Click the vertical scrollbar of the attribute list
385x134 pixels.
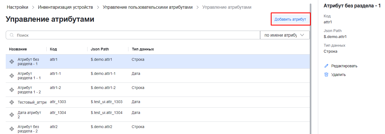[x=311, y=68]
